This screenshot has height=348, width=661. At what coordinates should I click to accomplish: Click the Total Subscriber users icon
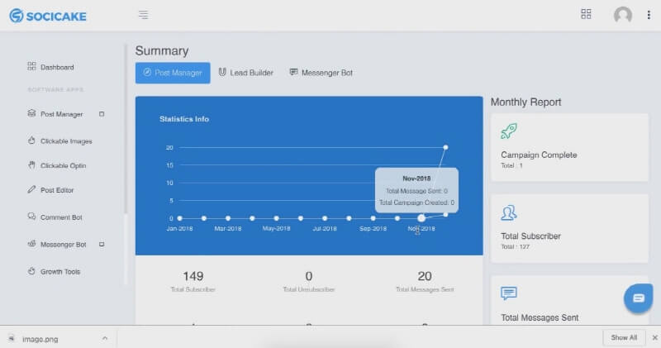click(x=509, y=213)
